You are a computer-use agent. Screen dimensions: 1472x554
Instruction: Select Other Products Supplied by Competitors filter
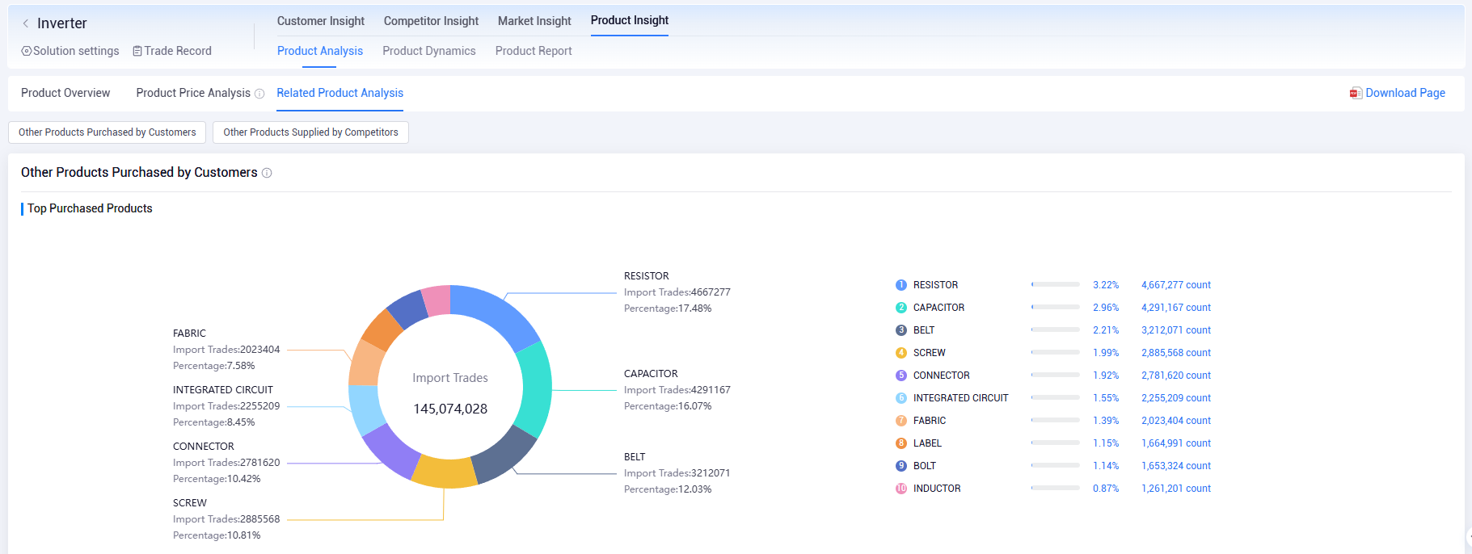pos(310,132)
